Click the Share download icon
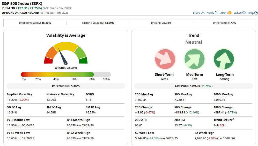Viewport: 258px width, 146px height. click(x=203, y=13)
